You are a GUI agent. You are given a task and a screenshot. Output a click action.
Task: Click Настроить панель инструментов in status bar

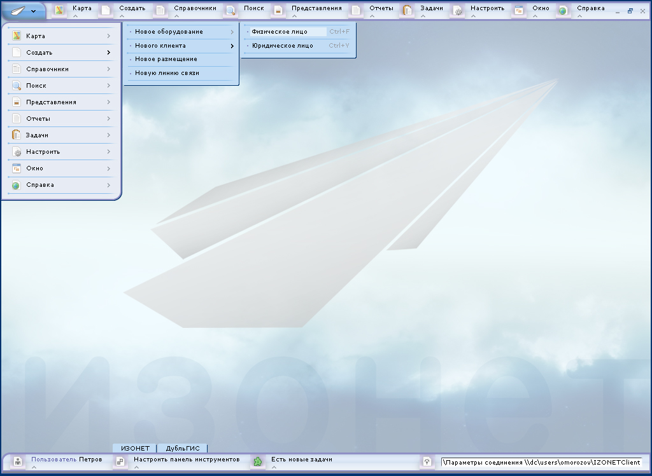click(186, 459)
